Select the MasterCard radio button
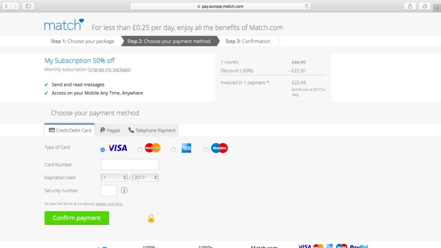441x248 pixels. pyautogui.click(x=140, y=150)
